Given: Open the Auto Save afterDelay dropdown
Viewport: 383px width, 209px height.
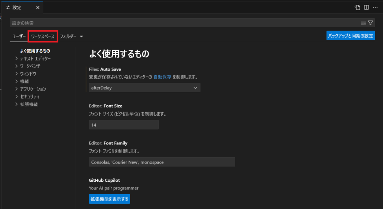Looking at the screenshot, I should pos(144,88).
